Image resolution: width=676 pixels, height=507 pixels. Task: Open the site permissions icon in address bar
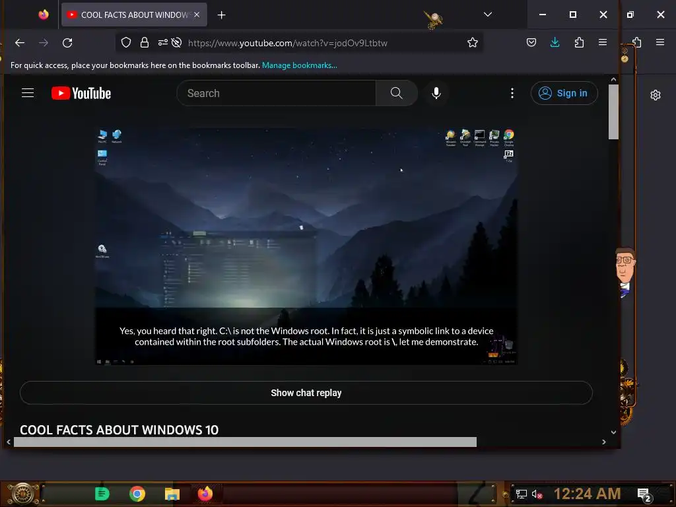pos(162,43)
